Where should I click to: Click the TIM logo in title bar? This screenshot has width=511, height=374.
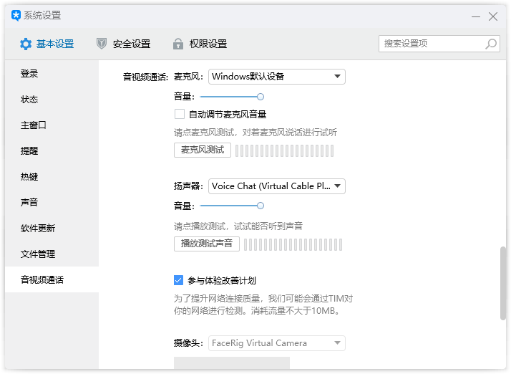click(16, 15)
